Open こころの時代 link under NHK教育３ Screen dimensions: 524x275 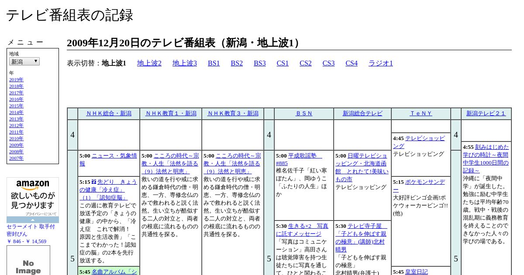point(232,163)
